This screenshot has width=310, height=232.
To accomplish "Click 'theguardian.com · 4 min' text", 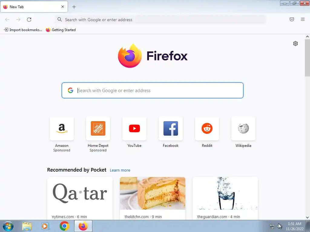I will coord(219,217).
